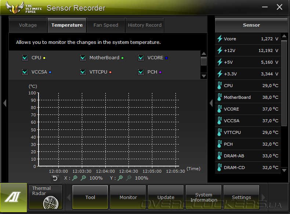
Task: Open System Information
Action: (204, 197)
